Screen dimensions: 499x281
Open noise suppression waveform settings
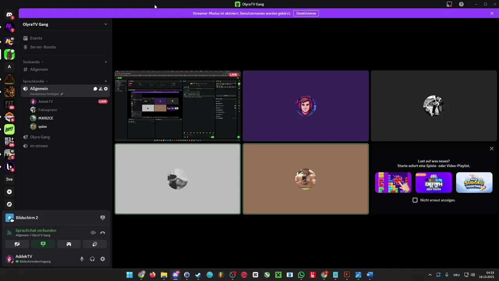[x=93, y=233]
